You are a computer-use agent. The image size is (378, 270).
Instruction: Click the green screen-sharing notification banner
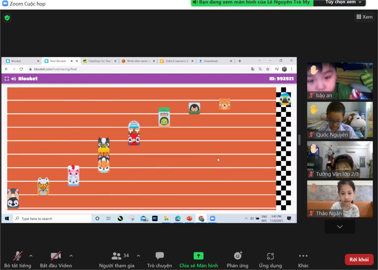(x=252, y=3)
